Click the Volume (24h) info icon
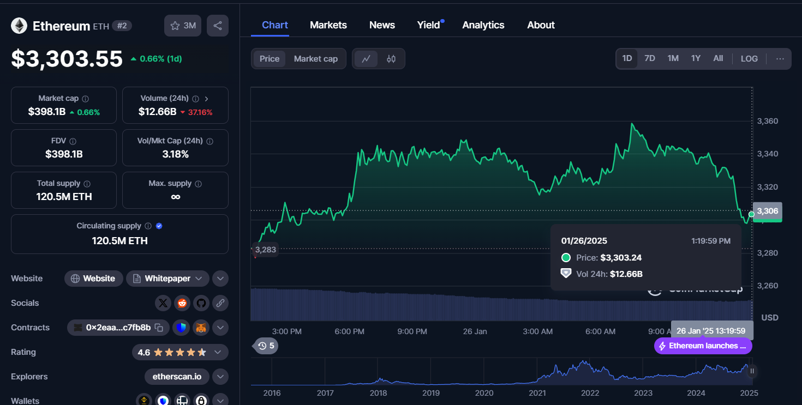The image size is (802, 405). (x=195, y=99)
